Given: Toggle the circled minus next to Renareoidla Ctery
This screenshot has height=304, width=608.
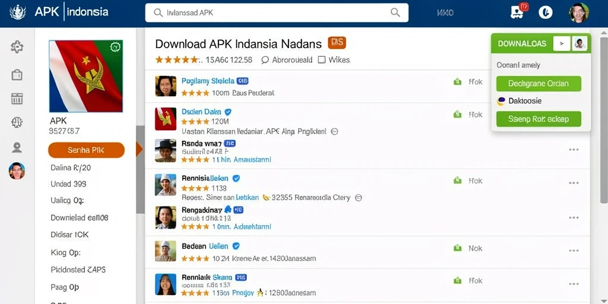Looking at the screenshot, I should coord(359,198).
